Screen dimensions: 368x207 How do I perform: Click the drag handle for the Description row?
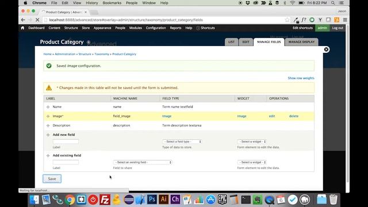48,125
